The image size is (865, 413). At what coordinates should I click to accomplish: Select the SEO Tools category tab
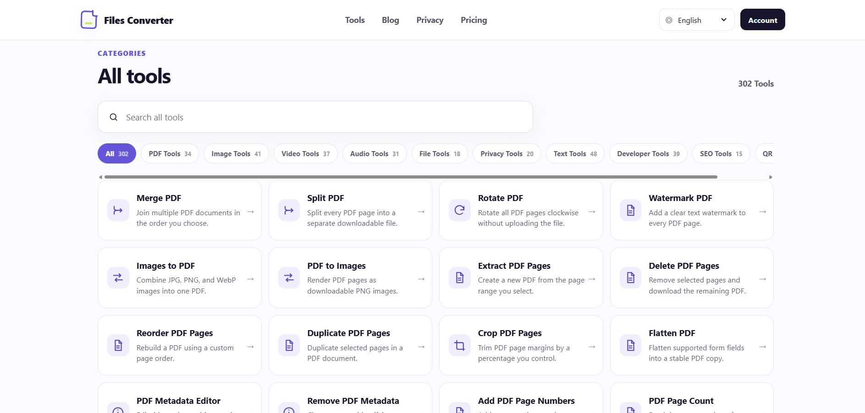pos(721,153)
